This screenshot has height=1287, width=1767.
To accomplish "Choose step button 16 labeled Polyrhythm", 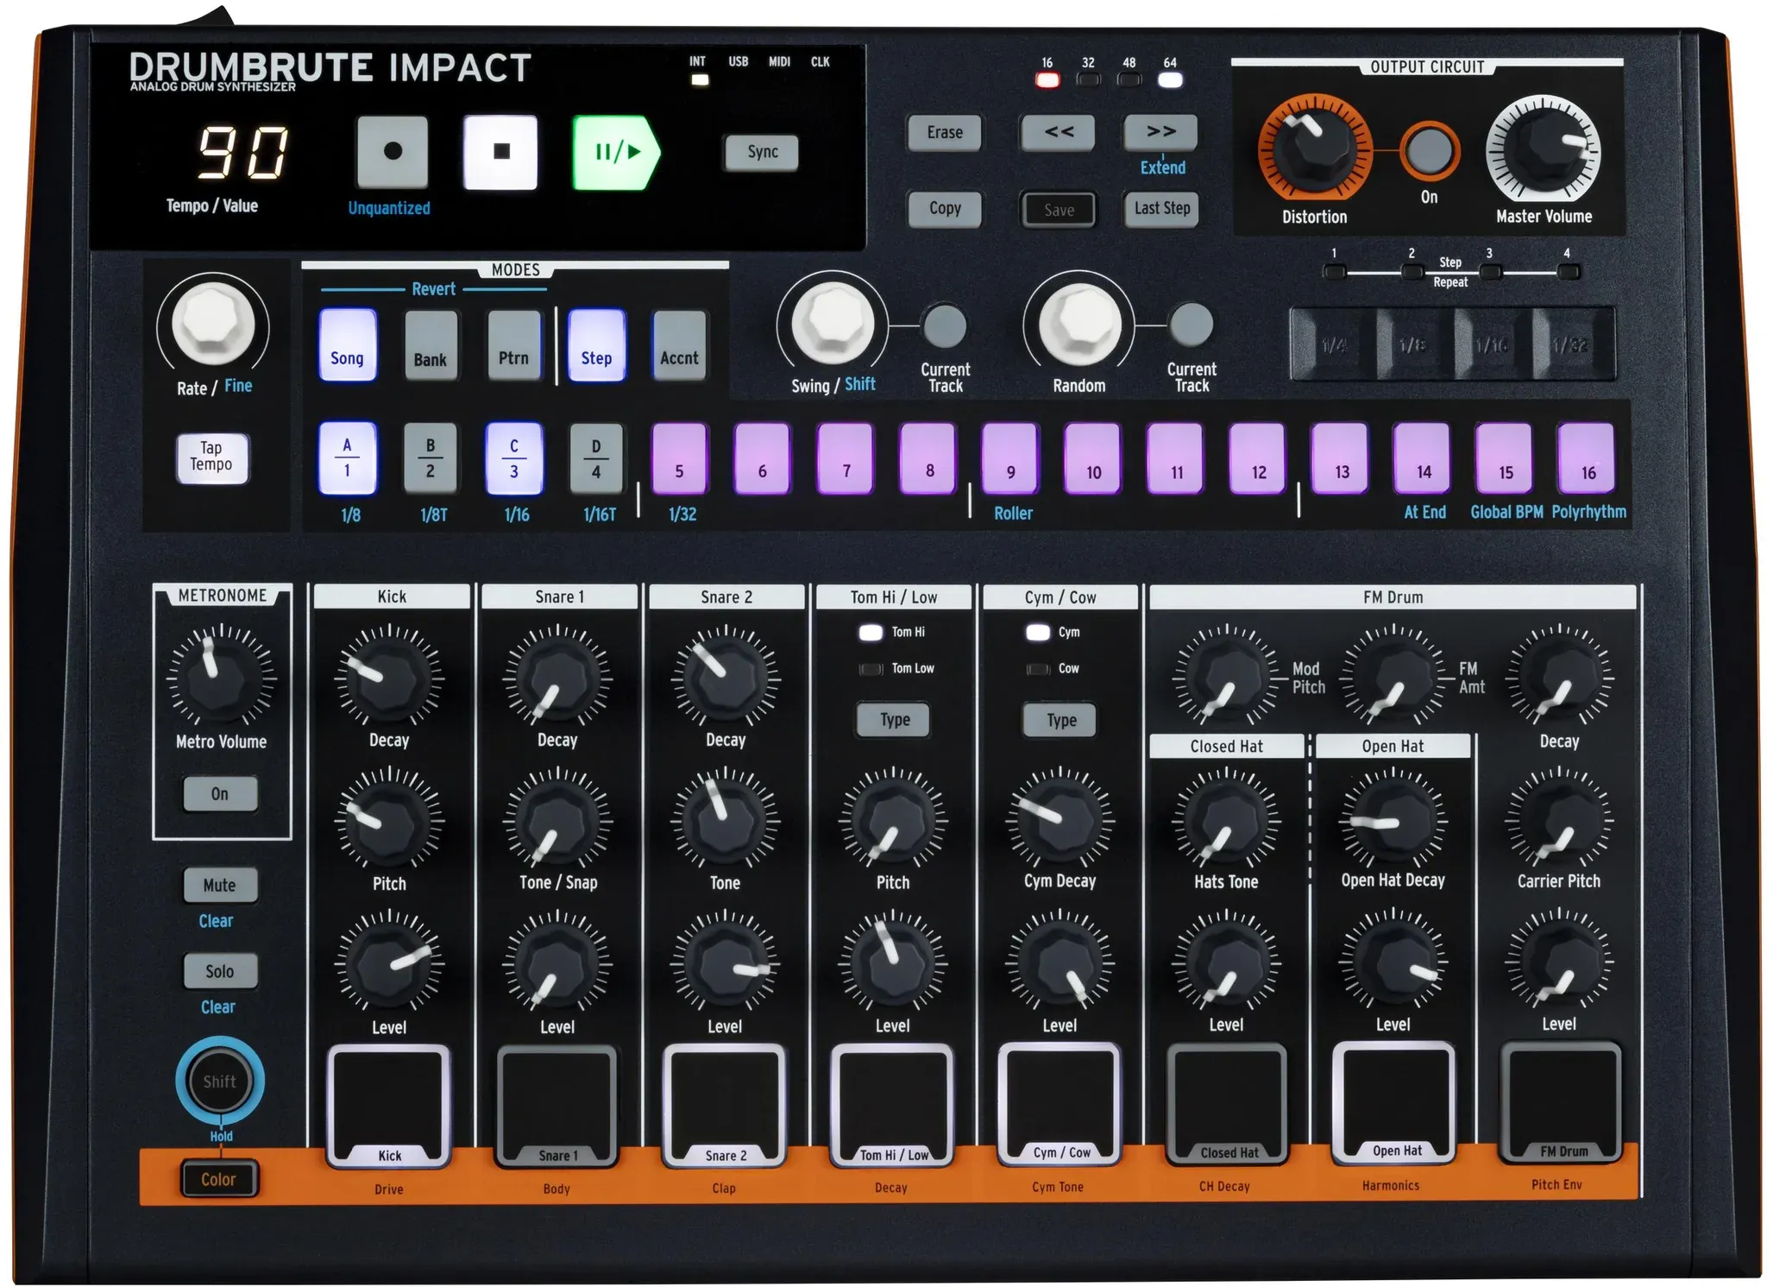I will [1587, 457].
